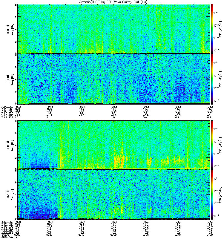Click the plot title 'Artemis(THB,THC) FGL Wave Survey Plot (Lin)'
The image size is (224, 239).
coord(113,2)
